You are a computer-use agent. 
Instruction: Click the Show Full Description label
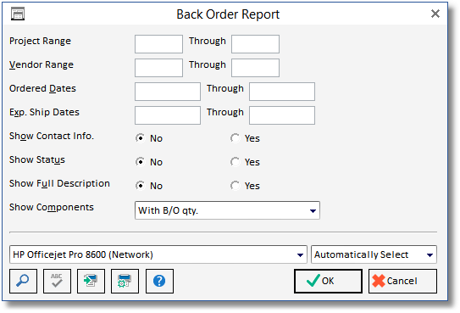click(x=59, y=183)
